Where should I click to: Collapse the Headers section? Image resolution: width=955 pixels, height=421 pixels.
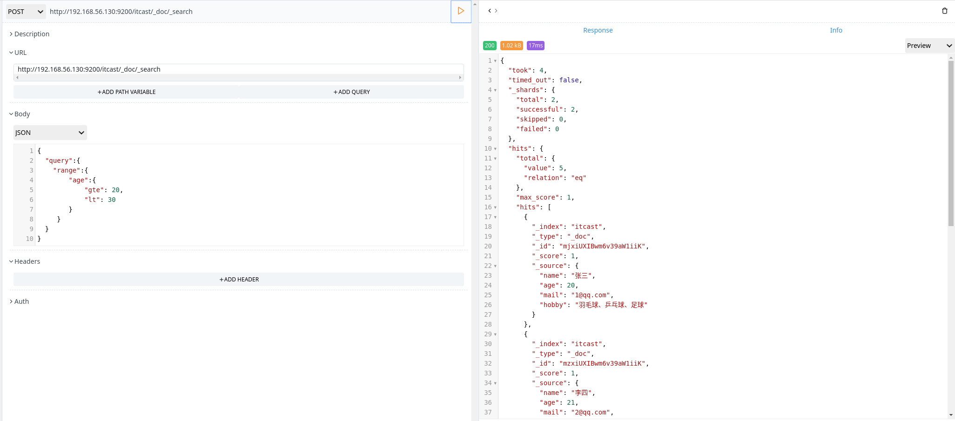pyautogui.click(x=26, y=261)
